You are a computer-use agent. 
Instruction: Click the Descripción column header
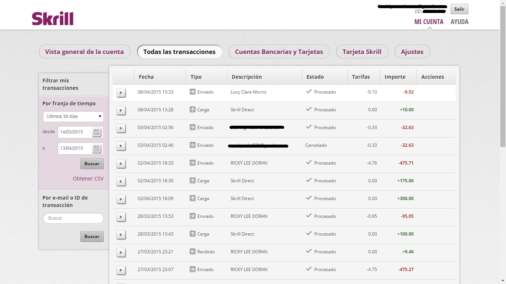264,77
